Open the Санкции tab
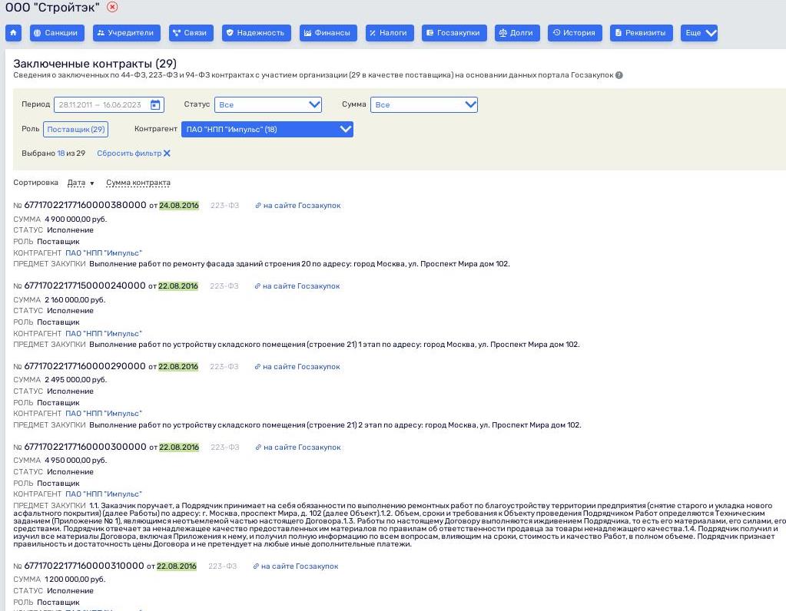 tap(57, 32)
